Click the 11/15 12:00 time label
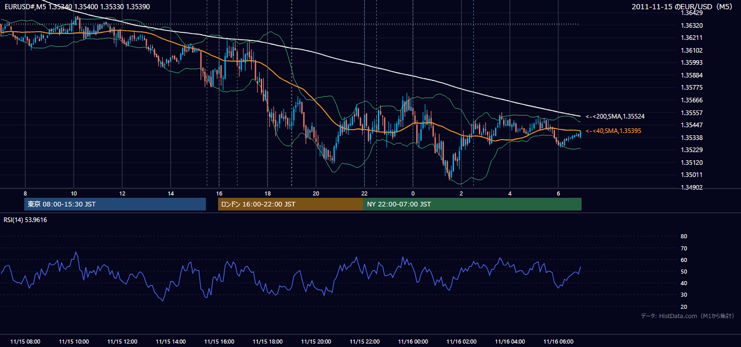The image size is (741, 347). pyautogui.click(x=122, y=342)
